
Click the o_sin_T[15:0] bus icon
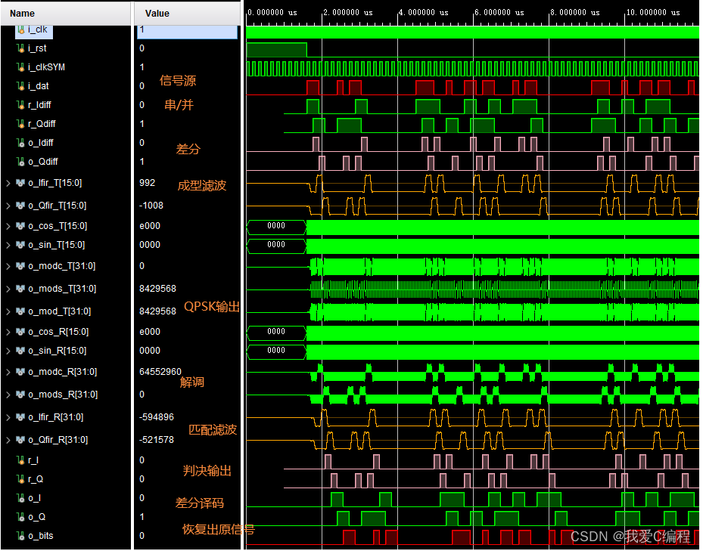click(x=20, y=245)
